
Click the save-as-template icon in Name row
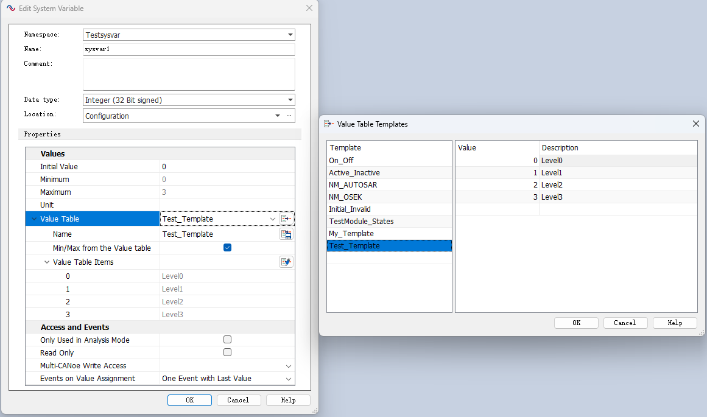tap(286, 234)
